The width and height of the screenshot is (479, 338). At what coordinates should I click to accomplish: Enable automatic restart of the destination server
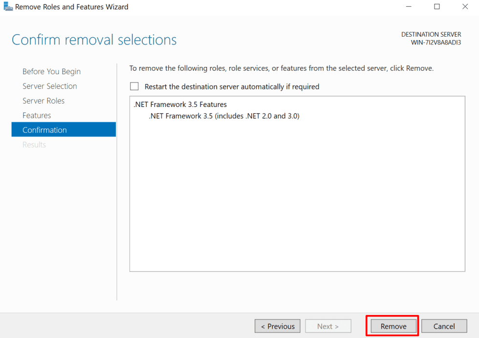[134, 86]
